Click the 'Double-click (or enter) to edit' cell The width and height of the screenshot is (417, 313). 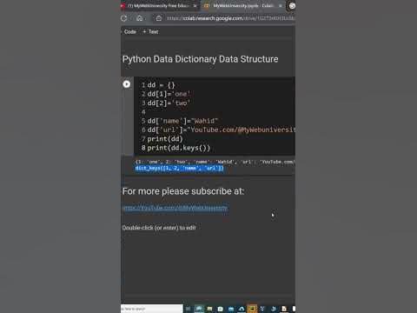click(159, 228)
